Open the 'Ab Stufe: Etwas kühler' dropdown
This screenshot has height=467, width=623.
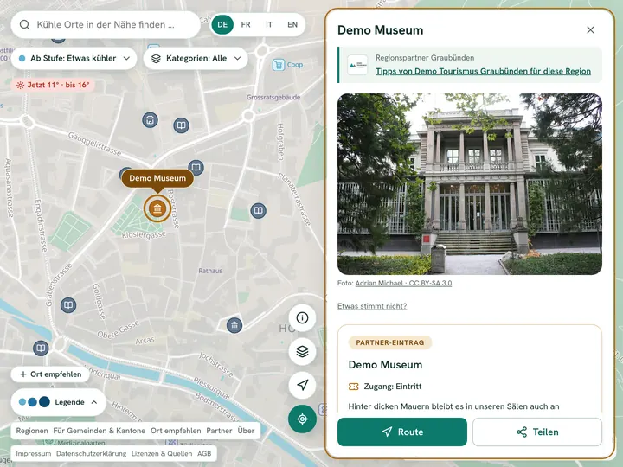pos(74,59)
